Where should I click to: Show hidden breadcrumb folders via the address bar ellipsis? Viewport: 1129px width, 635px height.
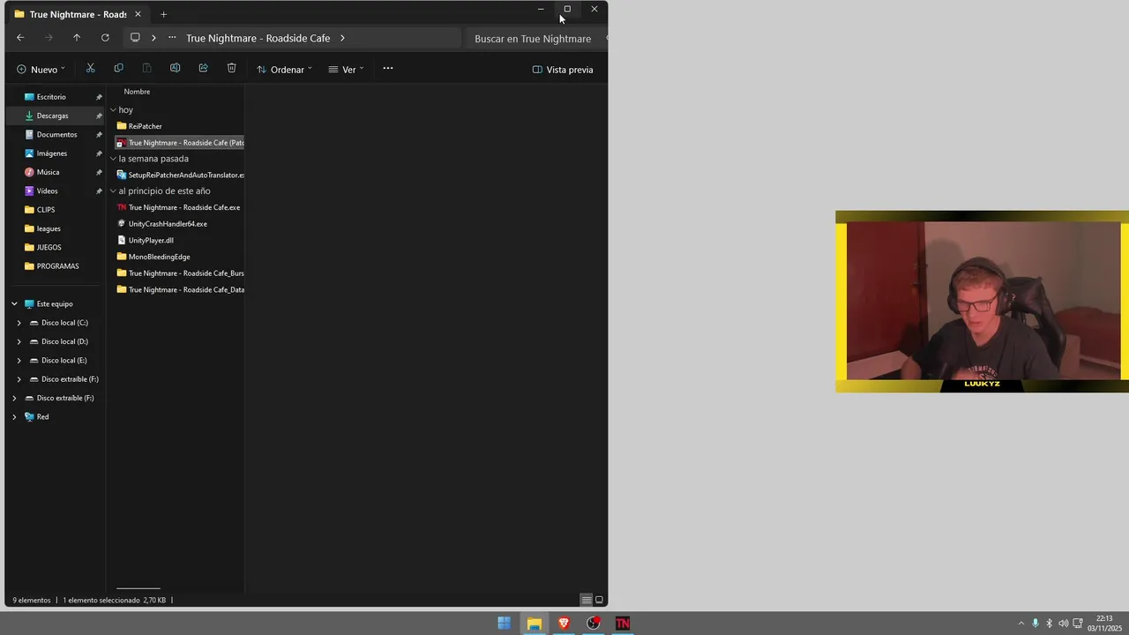172,38
